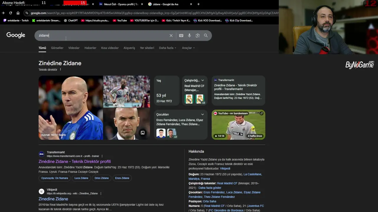Switch to the Alışveriş tab
This screenshot has height=212, width=378.
[129, 48]
